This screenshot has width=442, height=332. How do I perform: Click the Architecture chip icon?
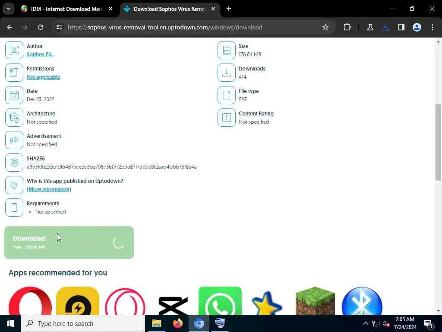[14, 118]
